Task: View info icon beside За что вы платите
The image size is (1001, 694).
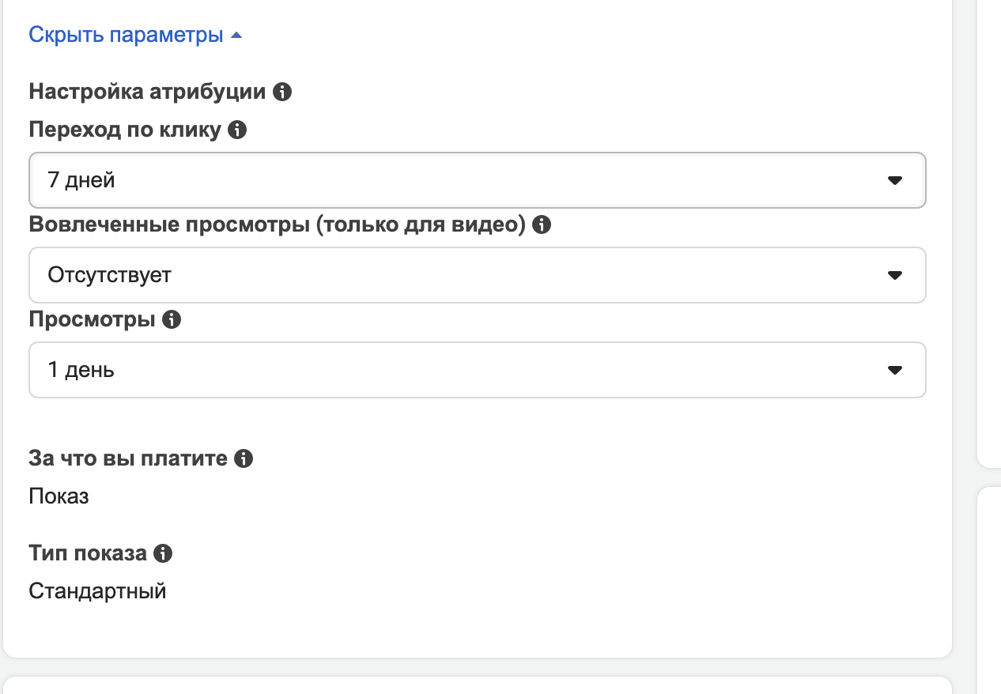Action: click(244, 458)
